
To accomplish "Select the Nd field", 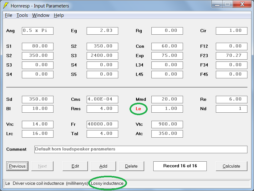I will [x=231, y=109].
